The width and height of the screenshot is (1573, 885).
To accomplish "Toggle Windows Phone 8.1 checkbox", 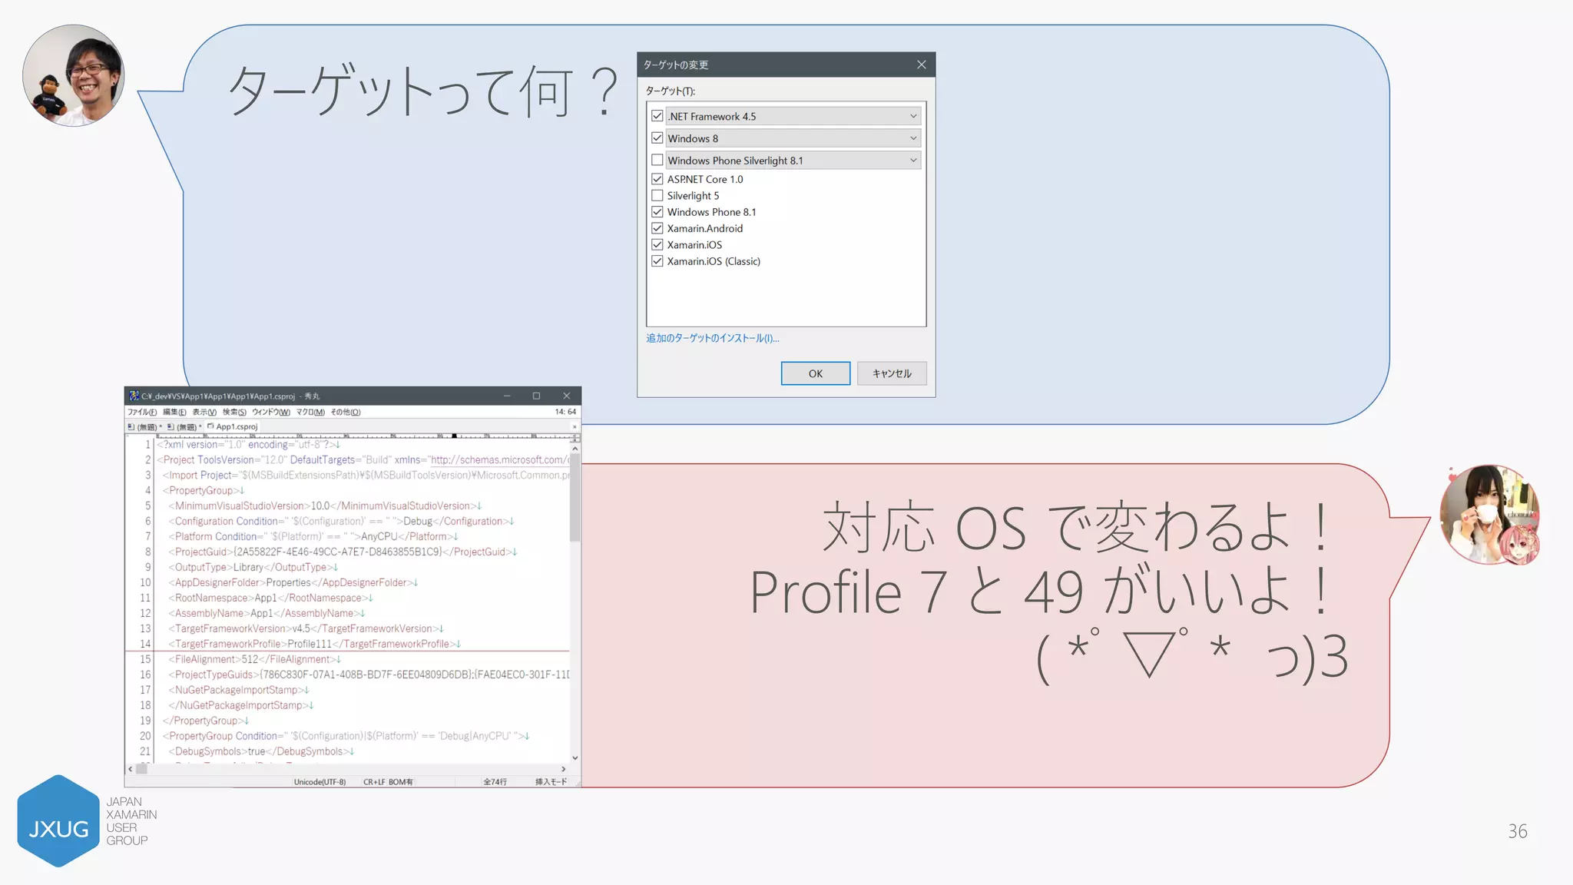I will [x=657, y=212].
